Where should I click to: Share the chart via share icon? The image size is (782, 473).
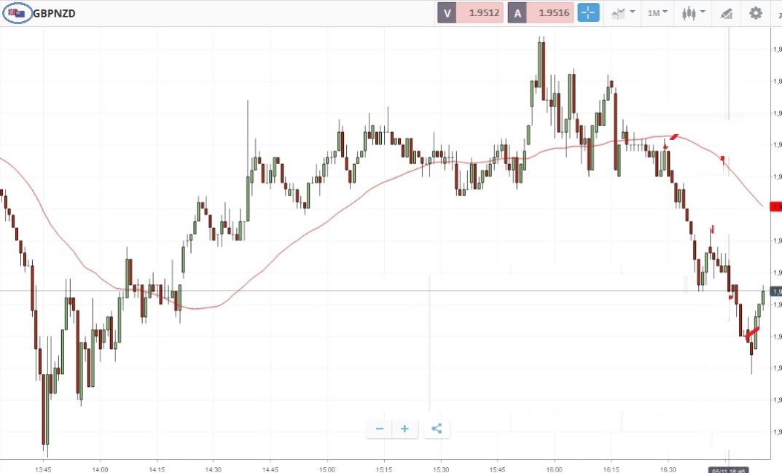pyautogui.click(x=437, y=429)
